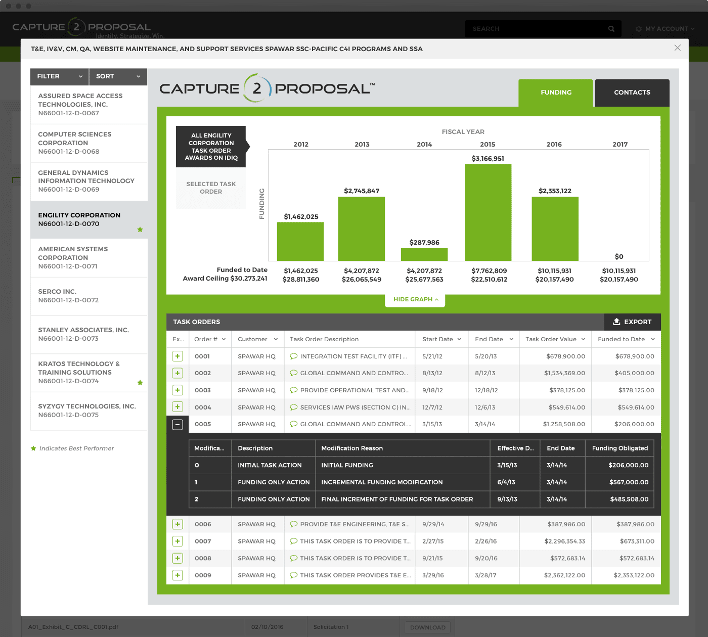708x637 pixels.
Task: Collapse task order 0005 details
Action: point(178,424)
